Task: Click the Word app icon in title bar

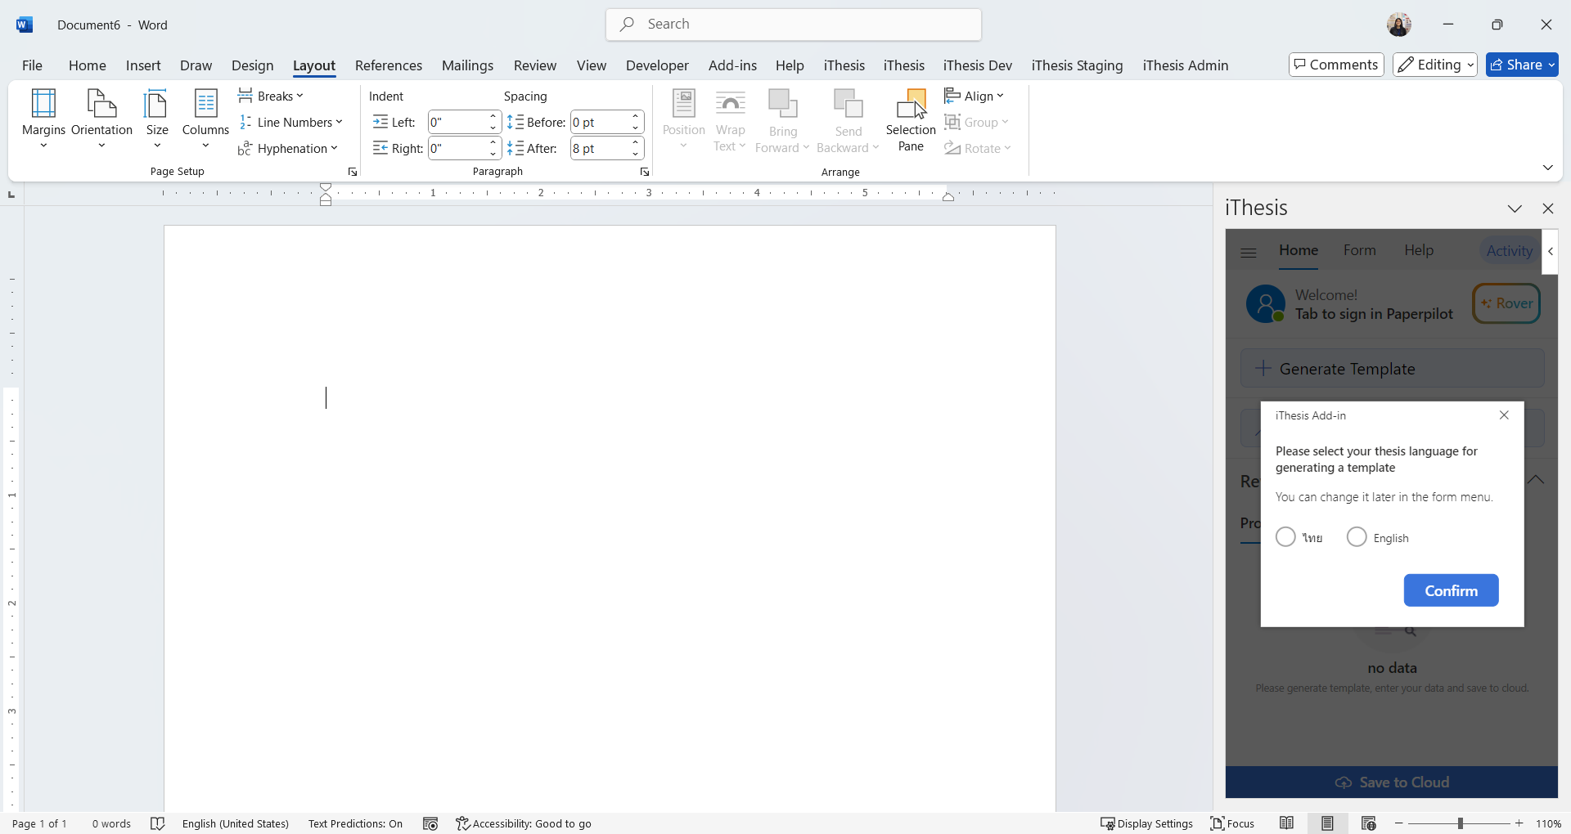Action: 25,25
